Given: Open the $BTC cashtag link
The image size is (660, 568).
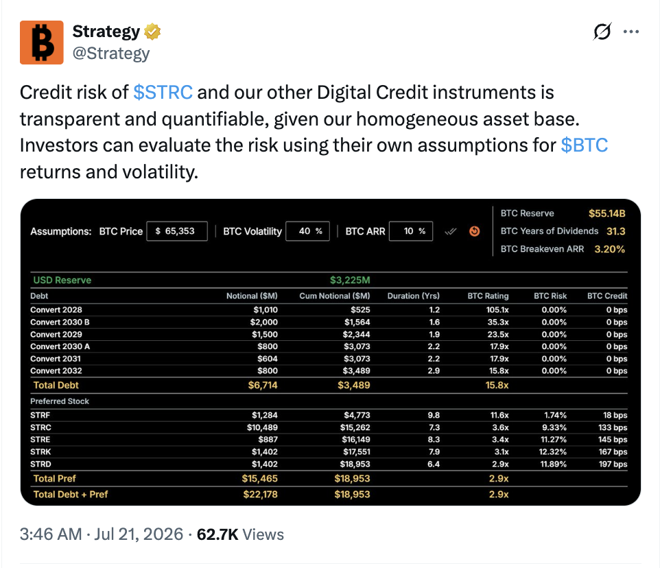Looking at the screenshot, I should [x=585, y=145].
